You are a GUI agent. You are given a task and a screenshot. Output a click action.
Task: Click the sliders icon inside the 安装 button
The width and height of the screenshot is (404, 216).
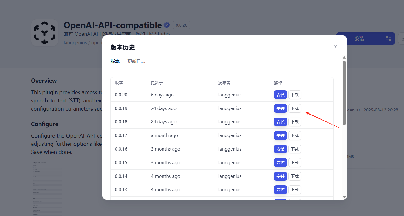pyautogui.click(x=389, y=38)
